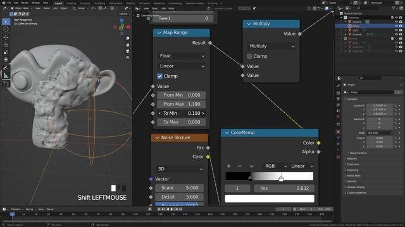Viewport: 405px width, 227px height.
Task: Collapse the Map Range node
Action: 159,33
